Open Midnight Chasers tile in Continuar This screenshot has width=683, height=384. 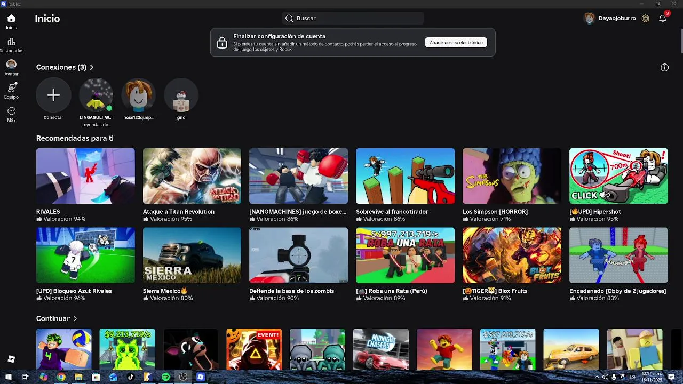(x=381, y=349)
